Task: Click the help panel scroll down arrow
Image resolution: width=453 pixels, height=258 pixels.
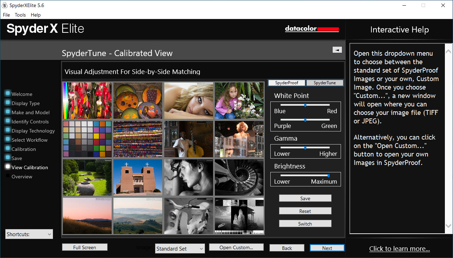Action: coord(448,226)
